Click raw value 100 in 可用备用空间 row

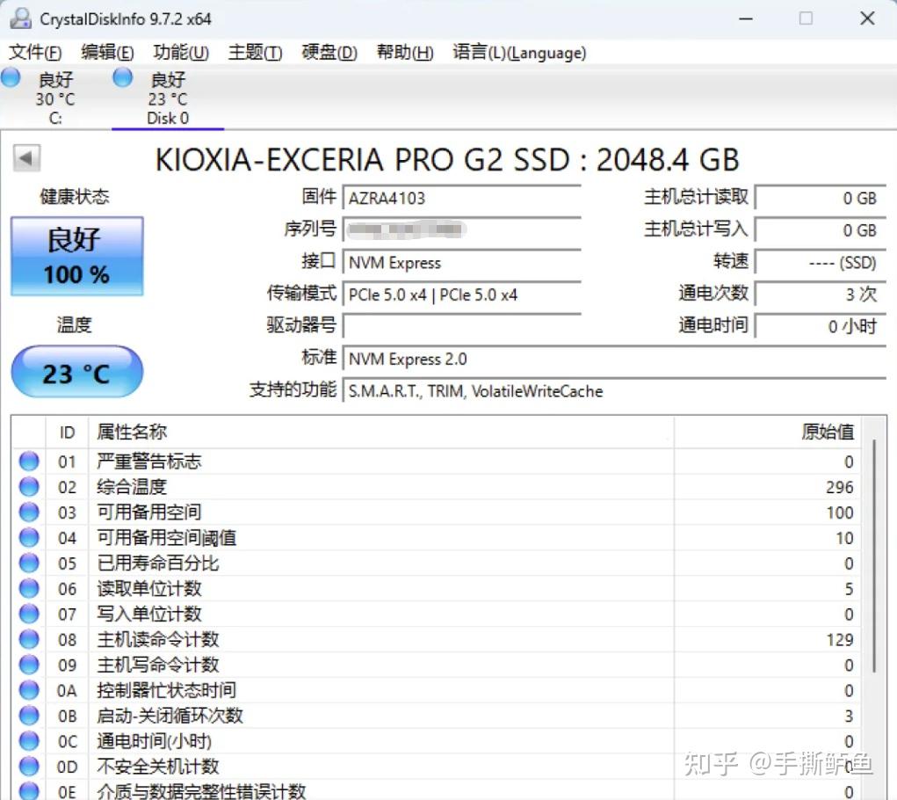(839, 513)
